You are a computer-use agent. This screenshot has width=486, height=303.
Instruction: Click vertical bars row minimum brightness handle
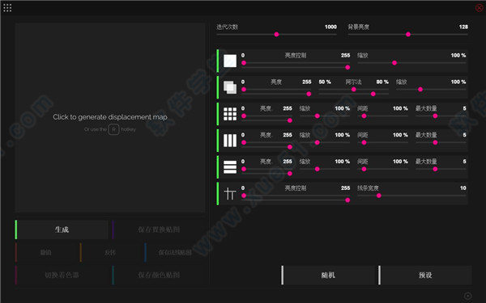click(x=244, y=142)
